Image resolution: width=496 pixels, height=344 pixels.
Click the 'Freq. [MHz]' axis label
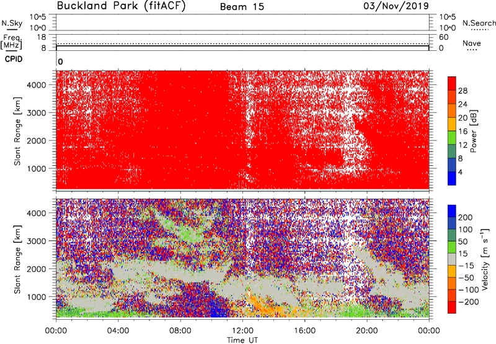[12, 42]
